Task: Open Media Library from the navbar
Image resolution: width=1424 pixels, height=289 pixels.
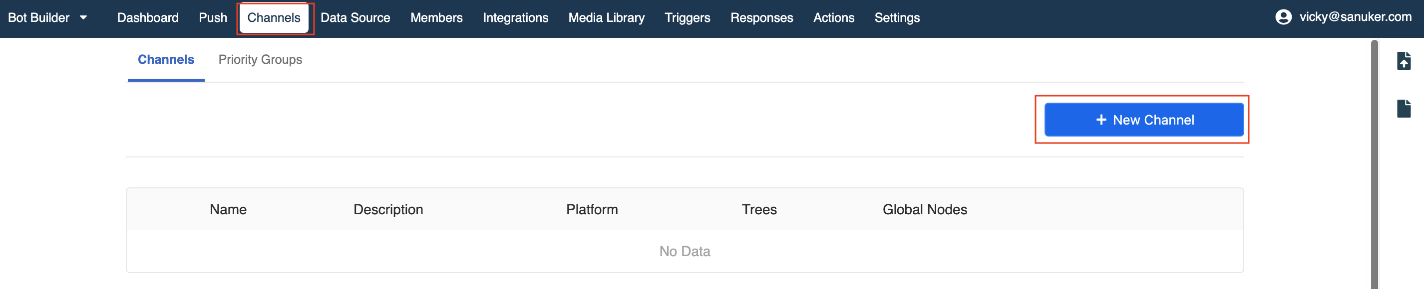Action: [x=606, y=17]
